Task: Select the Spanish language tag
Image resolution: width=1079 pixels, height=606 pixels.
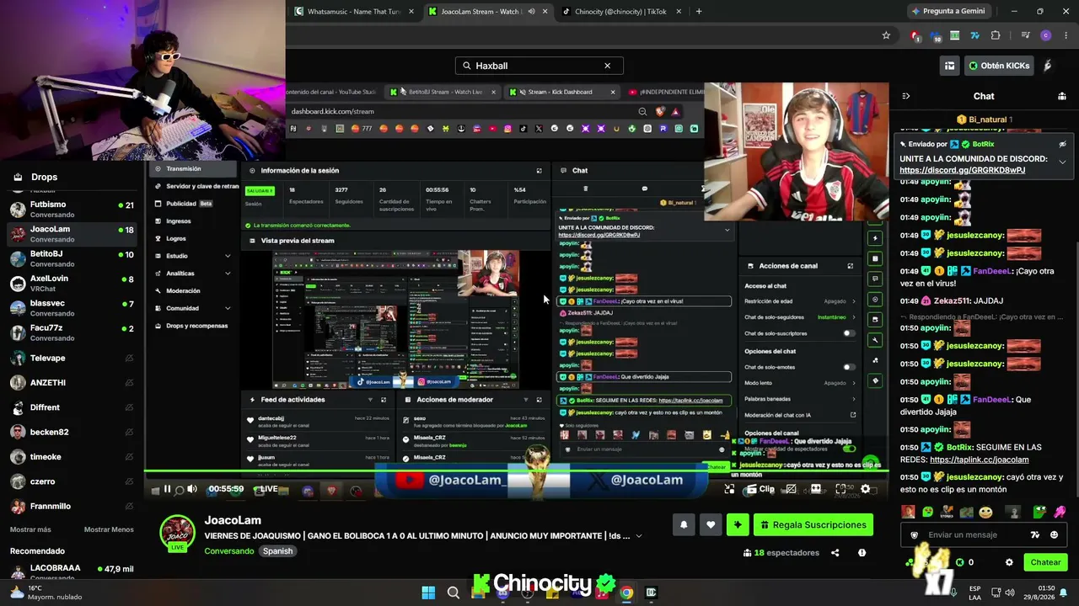Action: click(x=277, y=551)
